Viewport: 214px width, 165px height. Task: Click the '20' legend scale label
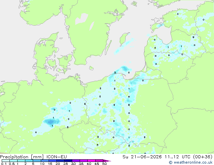[58, 164]
